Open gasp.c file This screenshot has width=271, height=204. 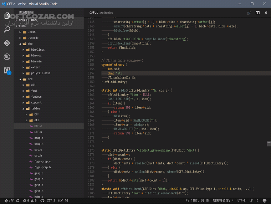pyautogui.click(x=49, y=173)
